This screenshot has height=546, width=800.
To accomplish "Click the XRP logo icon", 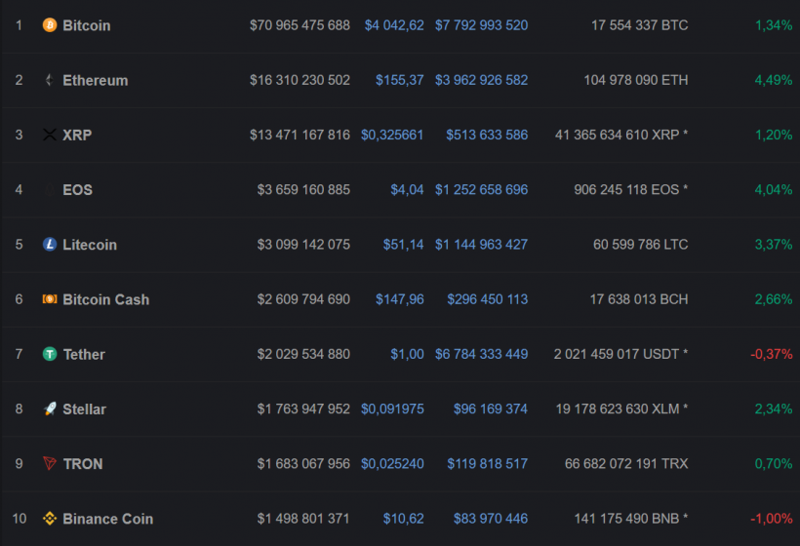I will click(50, 135).
